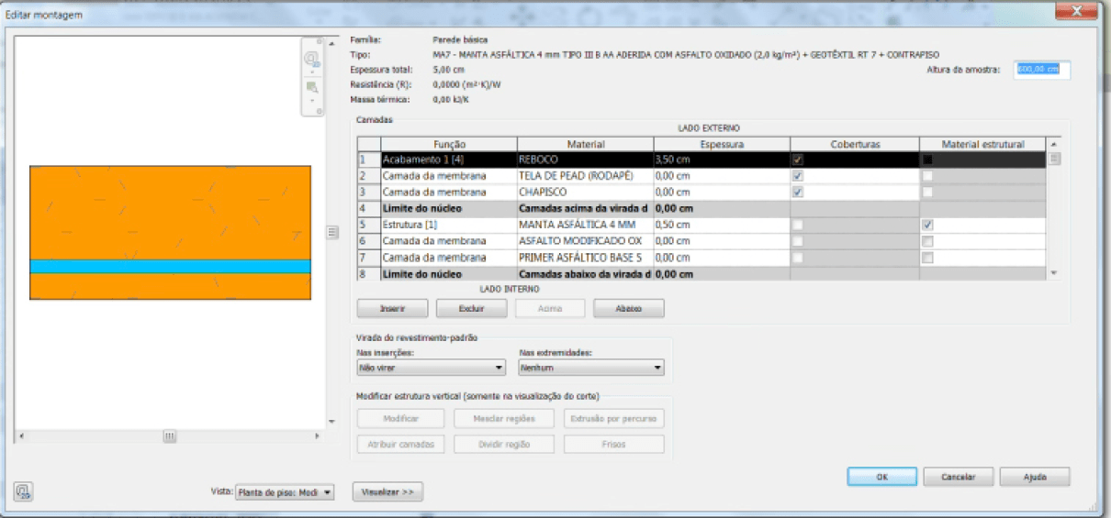Viewport: 1111px width, 518px height.
Task: Click the Material column header
Action: pyautogui.click(x=585, y=144)
